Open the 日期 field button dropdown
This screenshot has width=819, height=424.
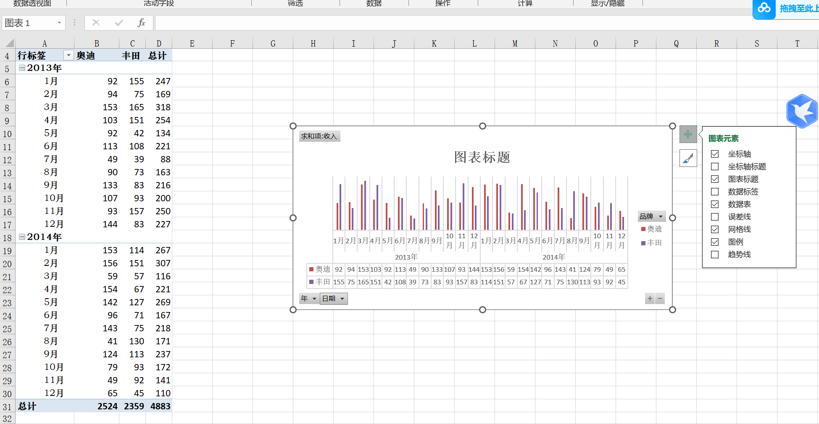334,299
